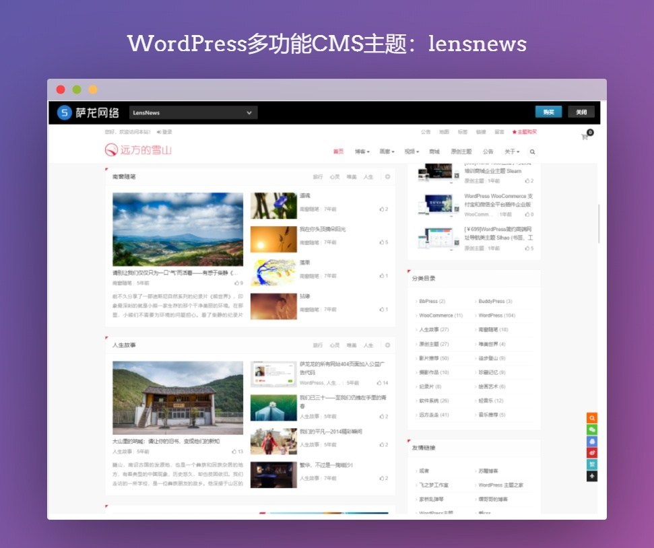Open BuddyPress (3) category
The width and height of the screenshot is (654, 548).
(x=494, y=301)
